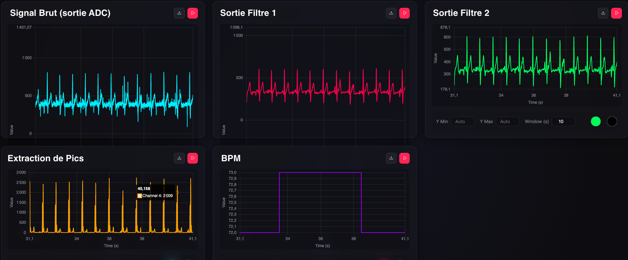
Task: Download the BPM chart data
Action: click(x=391, y=158)
